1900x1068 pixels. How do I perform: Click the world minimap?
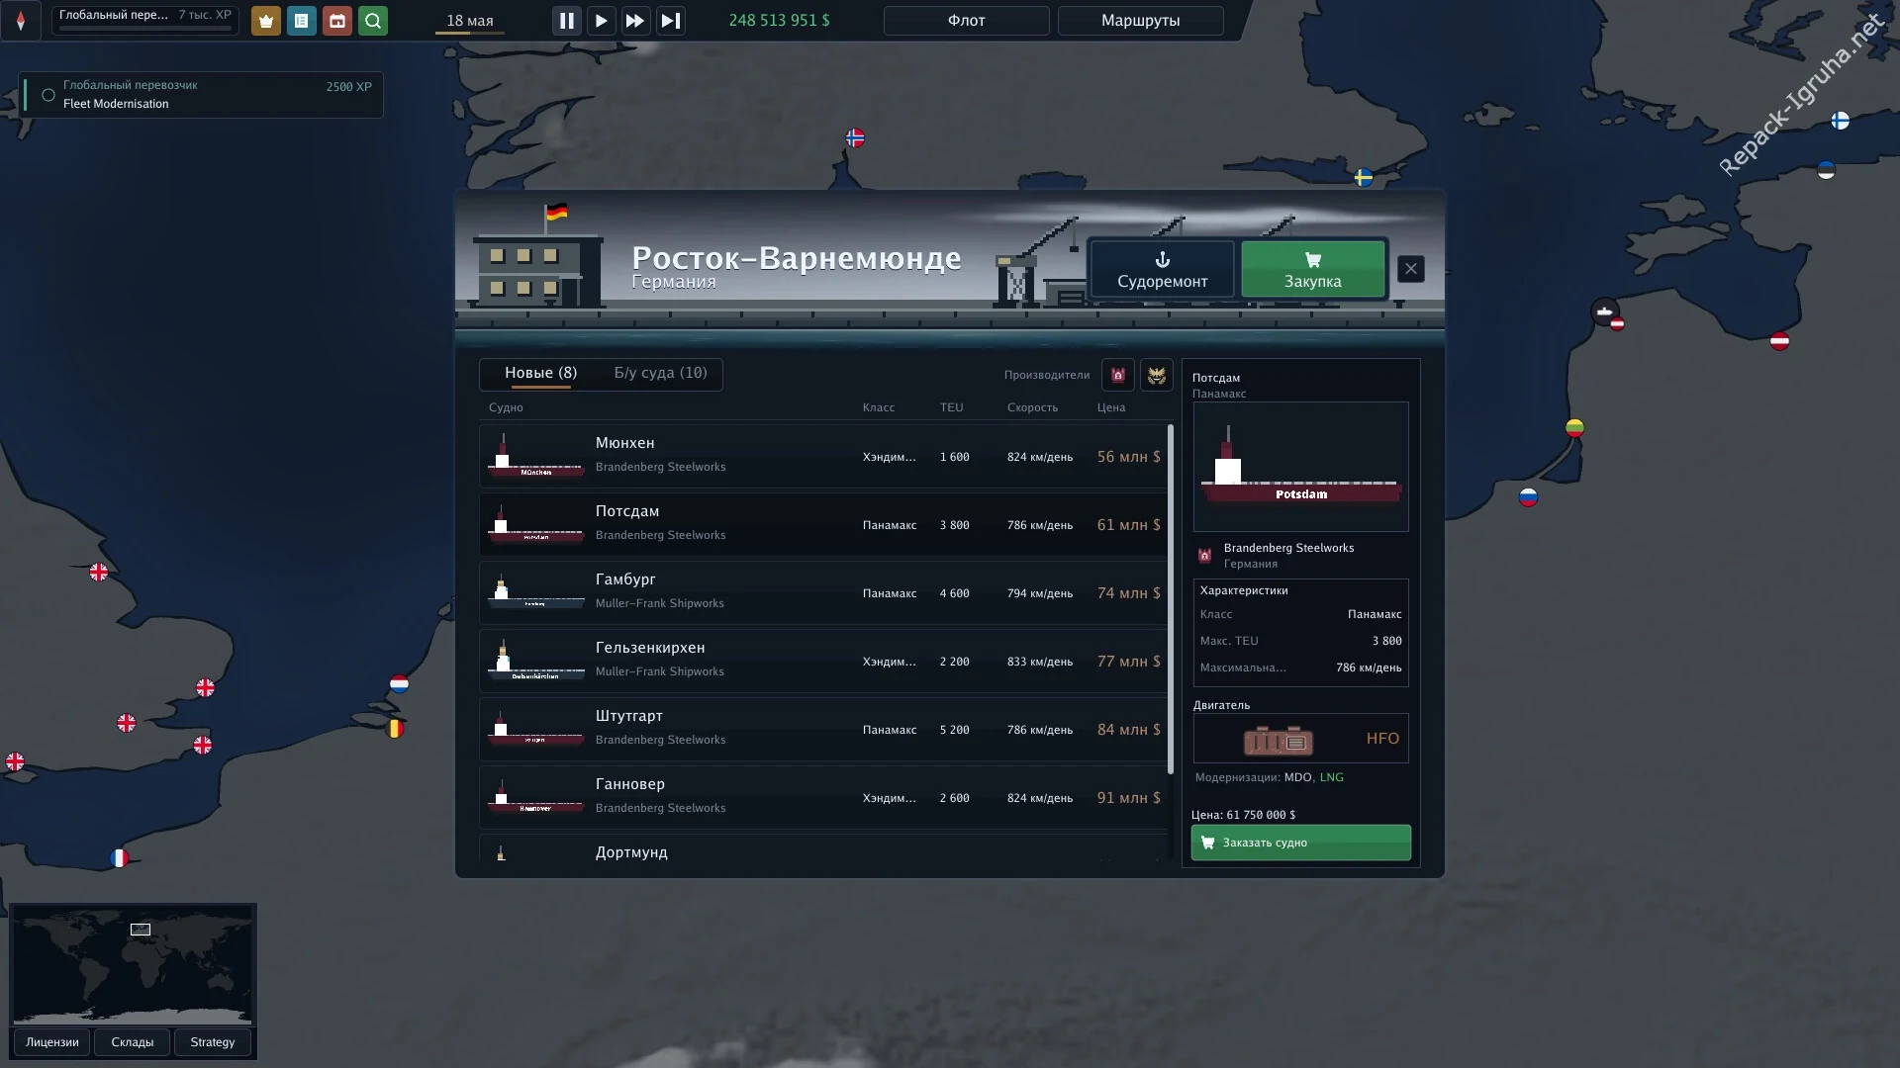133,965
